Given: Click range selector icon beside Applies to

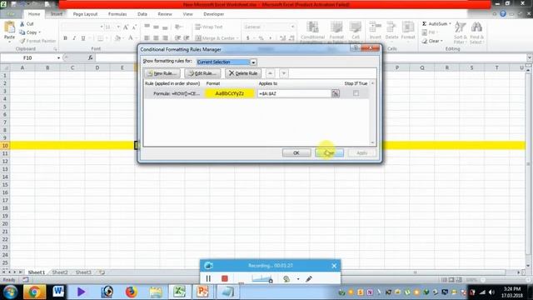Looking at the screenshot, I should click(x=335, y=93).
